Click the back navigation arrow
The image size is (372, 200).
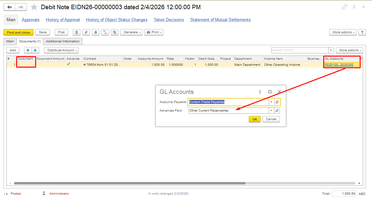(9, 7)
